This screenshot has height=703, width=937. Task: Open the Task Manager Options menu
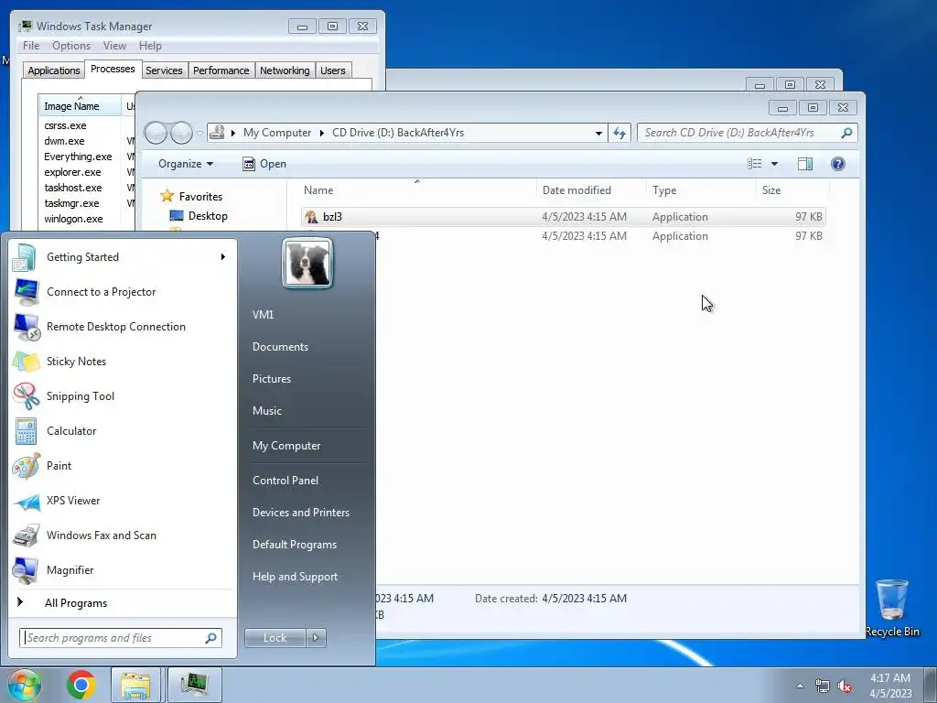(x=71, y=46)
